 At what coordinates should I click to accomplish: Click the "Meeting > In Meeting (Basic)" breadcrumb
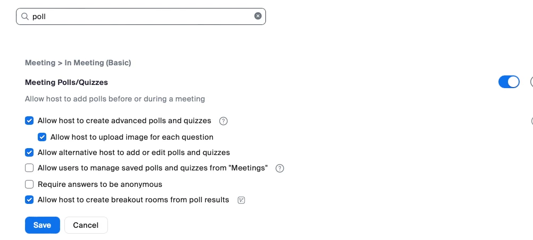(78, 63)
